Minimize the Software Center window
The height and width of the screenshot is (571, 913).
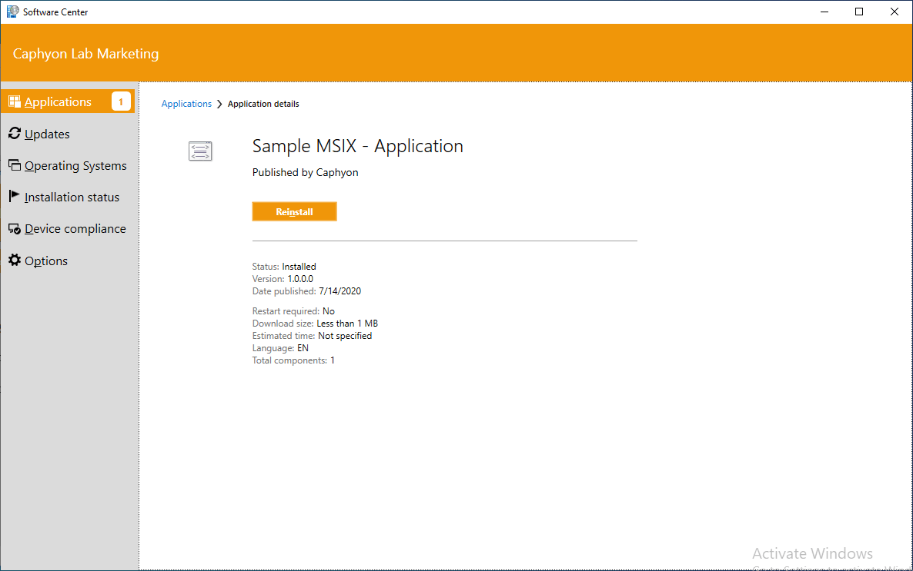click(x=824, y=12)
